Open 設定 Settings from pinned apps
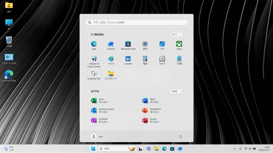 tap(145, 45)
